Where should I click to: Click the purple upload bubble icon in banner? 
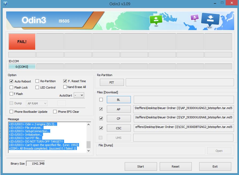195,18
